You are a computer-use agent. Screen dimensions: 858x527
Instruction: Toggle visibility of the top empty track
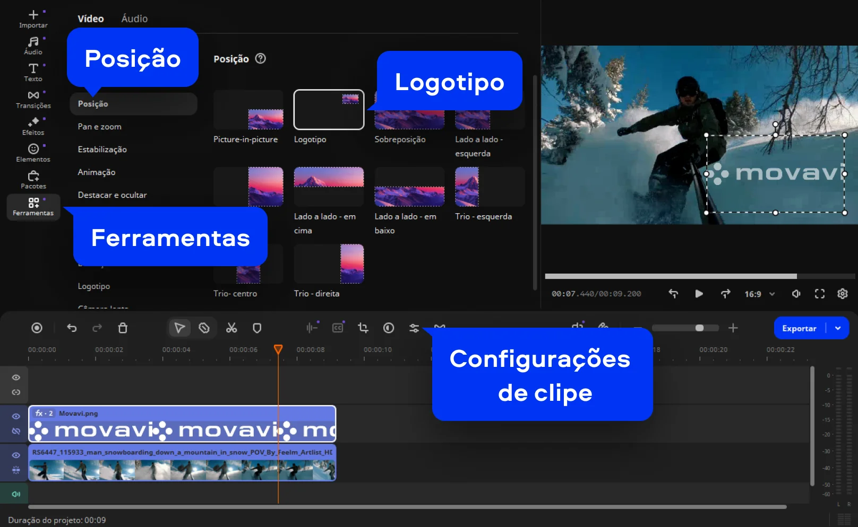coord(16,377)
